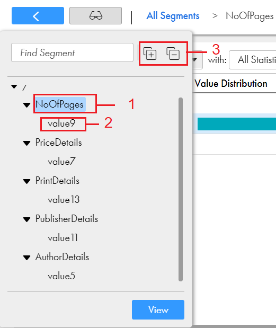Click the expand all segments icon
276x328 pixels.
coord(150,54)
